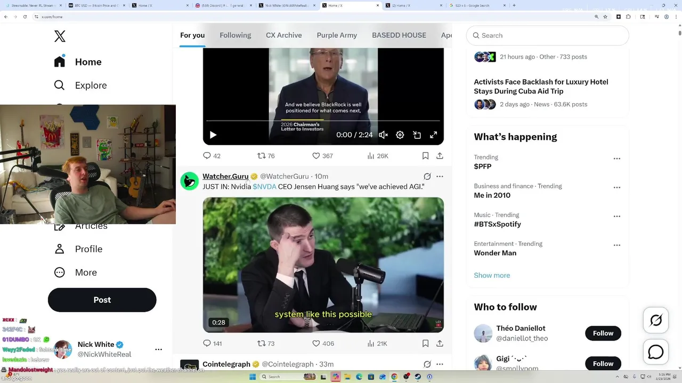Play the Jensen Huang AGI video

[323, 265]
